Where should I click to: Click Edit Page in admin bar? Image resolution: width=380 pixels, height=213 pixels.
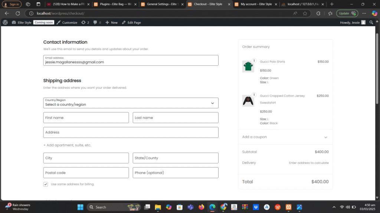point(131,23)
